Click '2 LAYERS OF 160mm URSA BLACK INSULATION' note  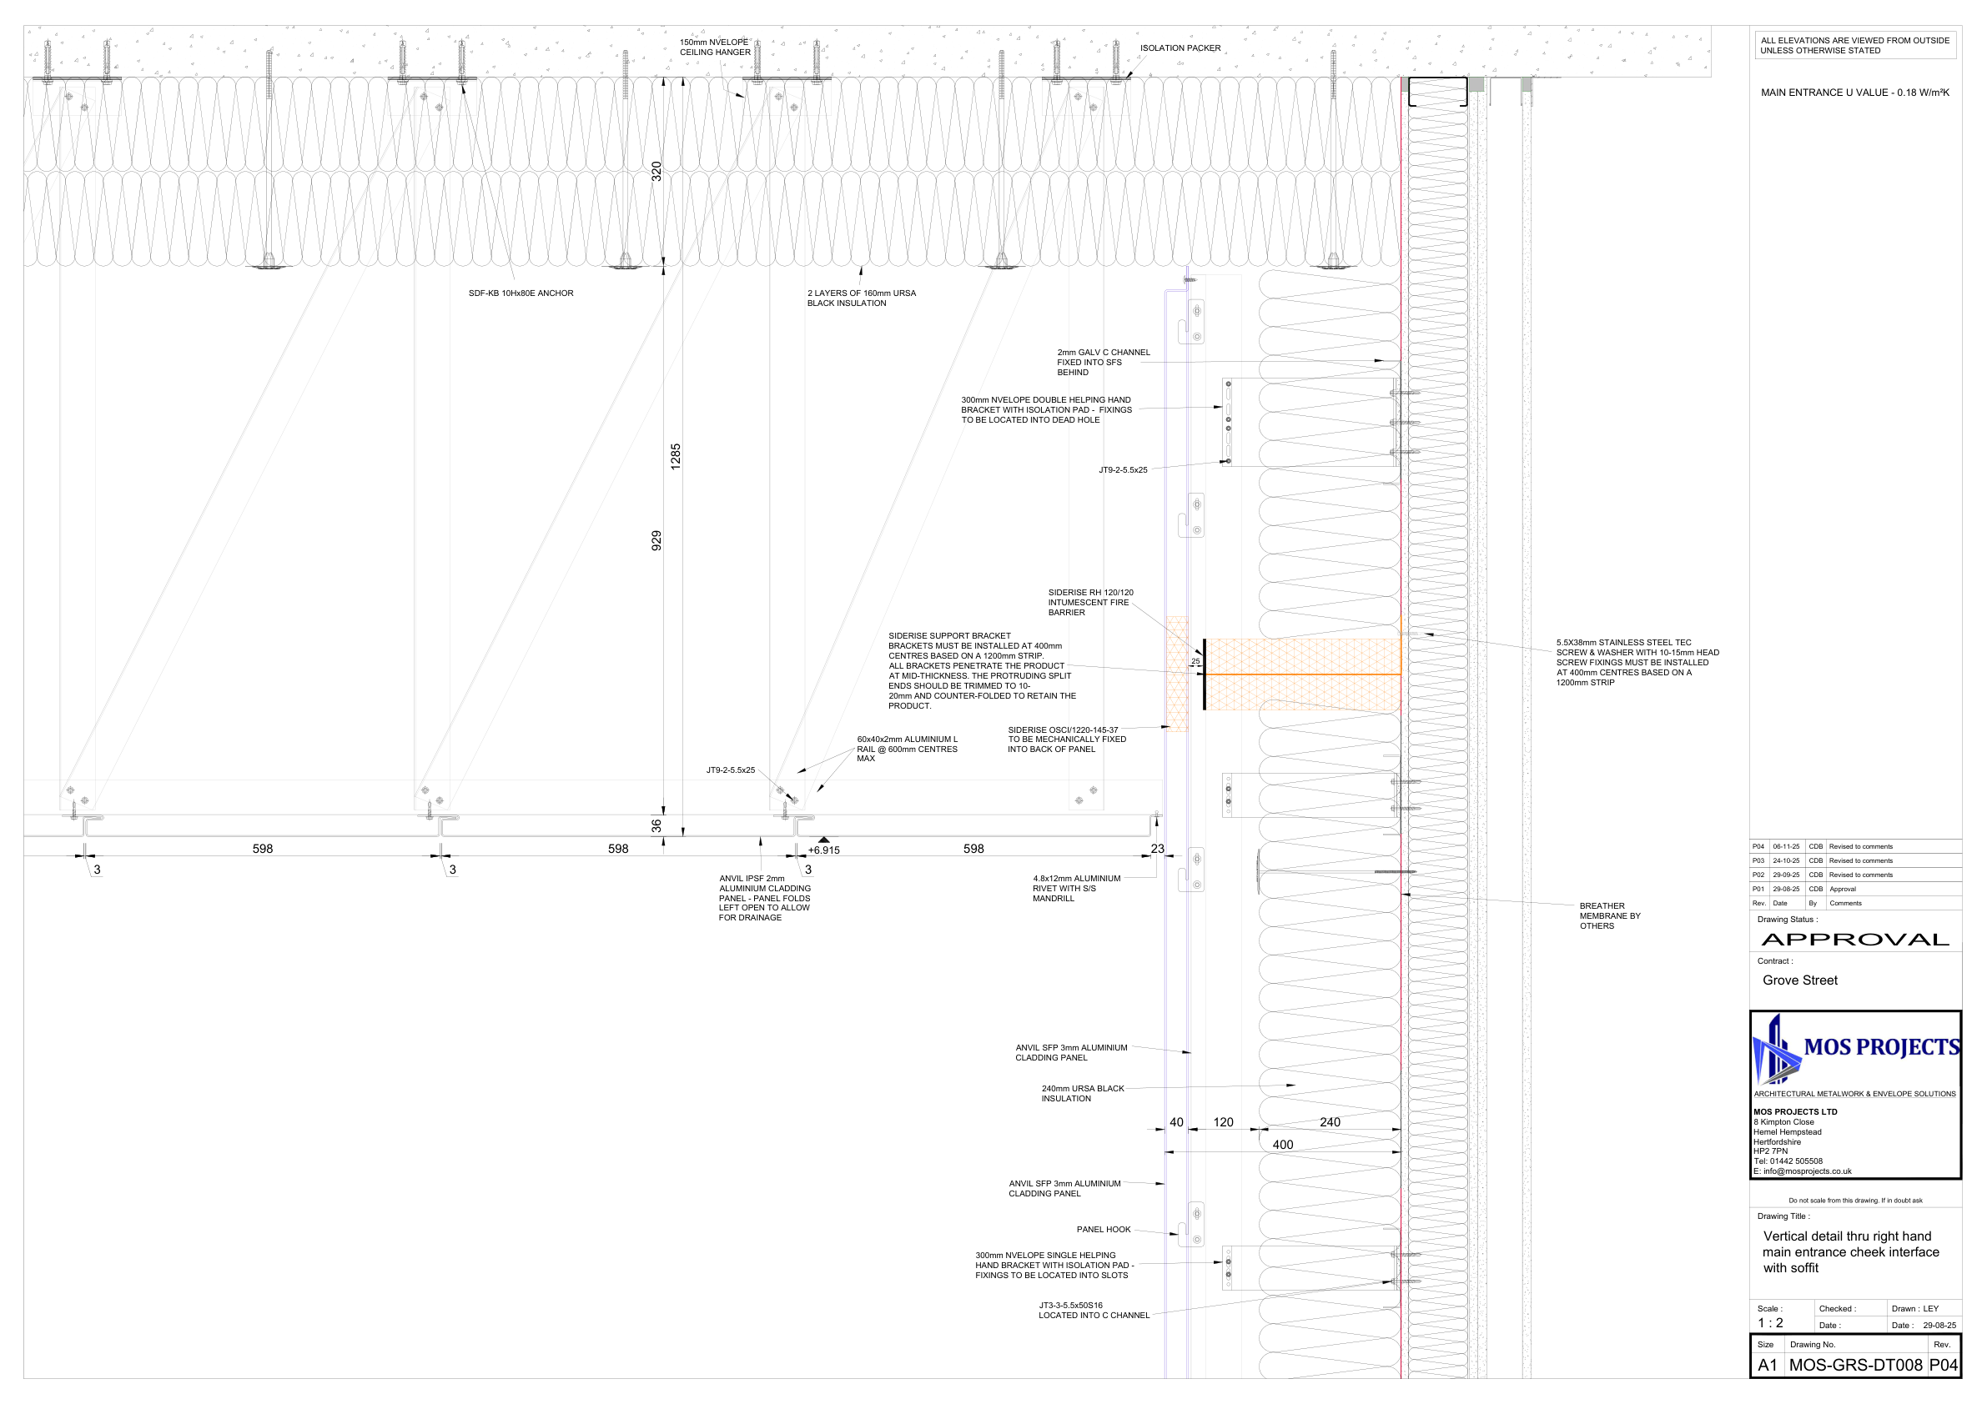pyautogui.click(x=861, y=298)
